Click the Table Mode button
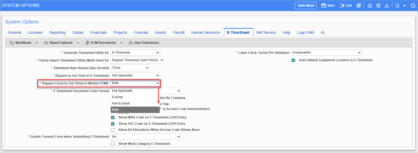The height and width of the screenshot is (153, 418). [x=306, y=6]
